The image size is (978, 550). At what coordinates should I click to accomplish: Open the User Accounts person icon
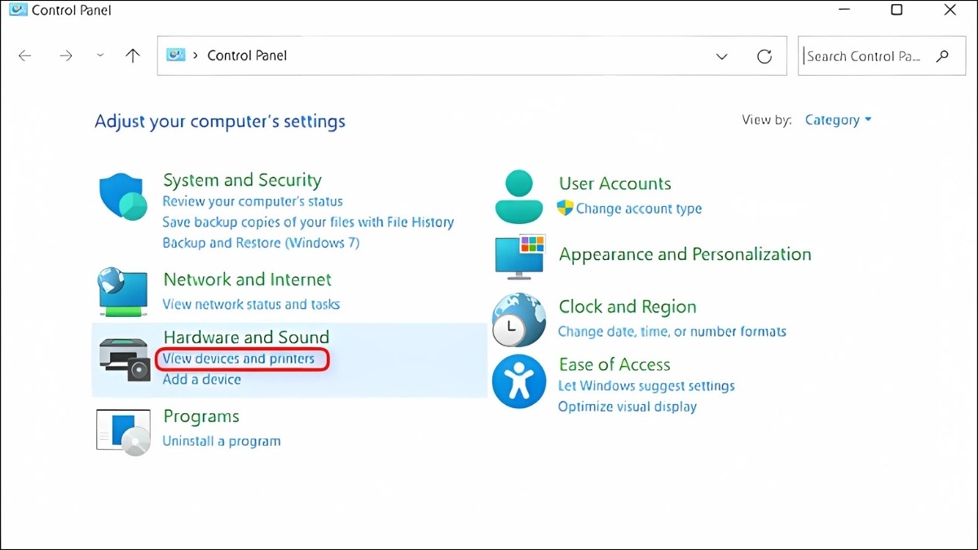[x=518, y=196]
